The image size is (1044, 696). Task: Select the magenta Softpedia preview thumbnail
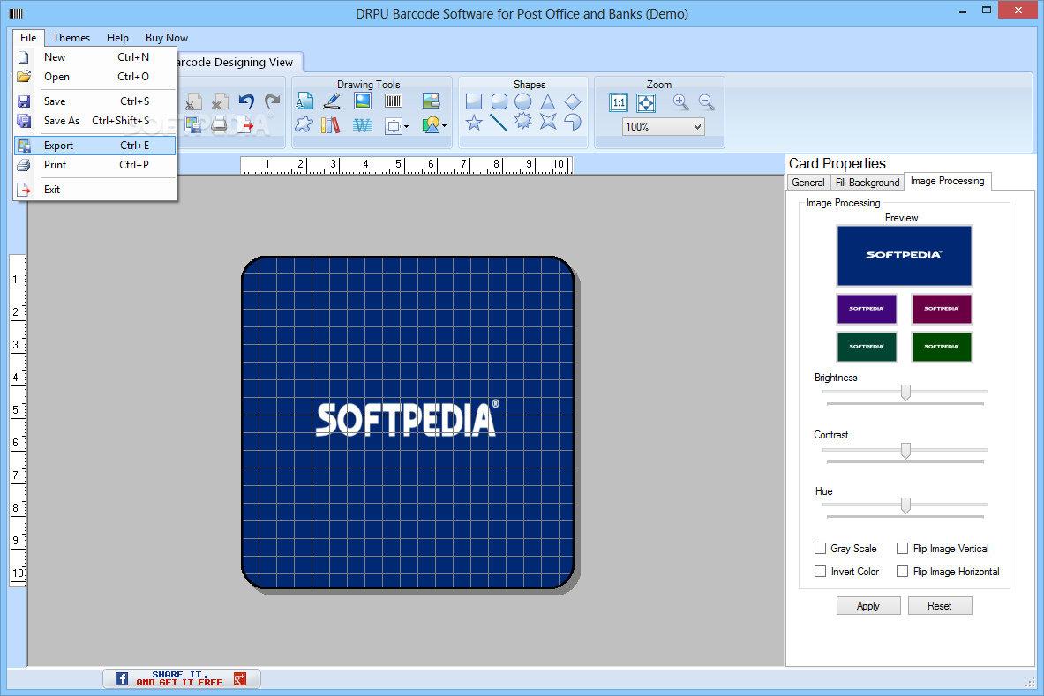(x=942, y=309)
